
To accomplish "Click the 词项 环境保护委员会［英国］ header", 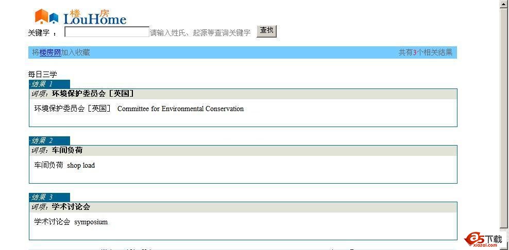I will (x=82, y=94).
